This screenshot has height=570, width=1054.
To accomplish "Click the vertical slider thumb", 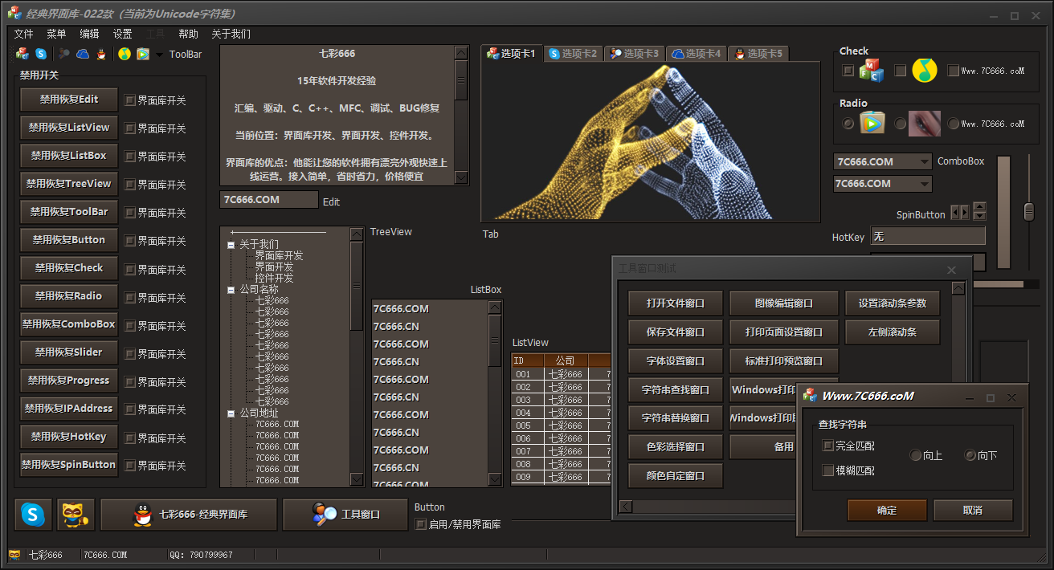I will (1029, 212).
